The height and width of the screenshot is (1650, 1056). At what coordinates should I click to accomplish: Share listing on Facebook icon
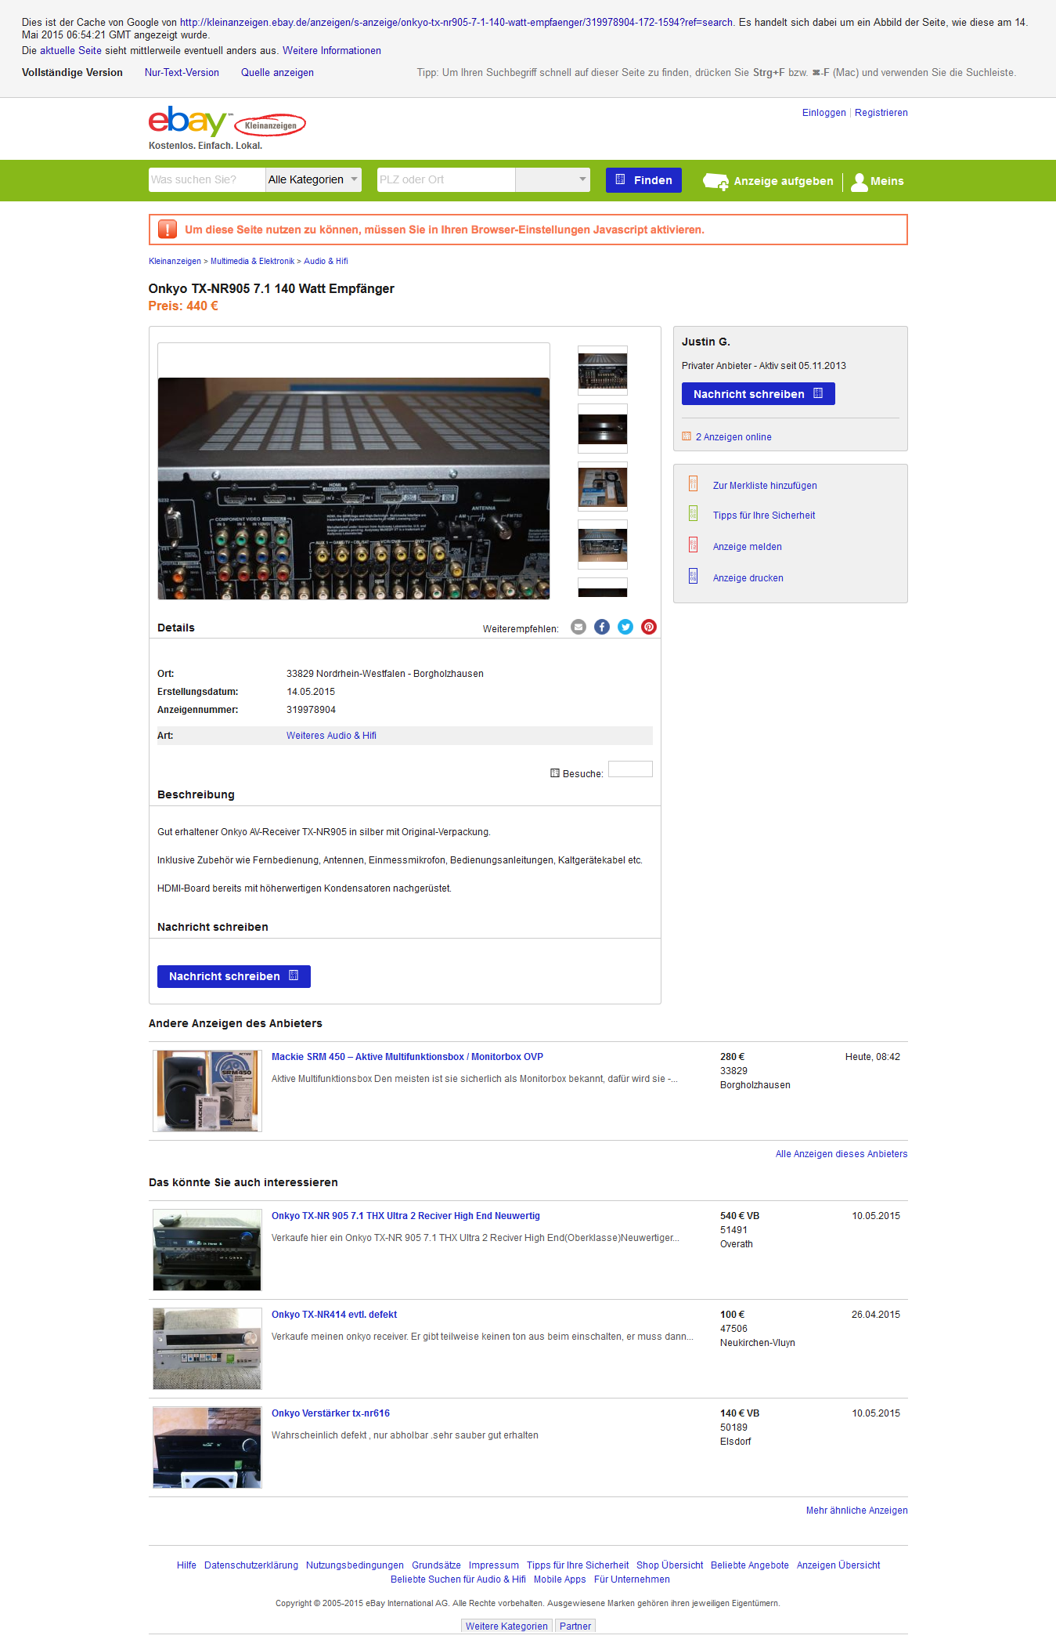click(x=602, y=627)
